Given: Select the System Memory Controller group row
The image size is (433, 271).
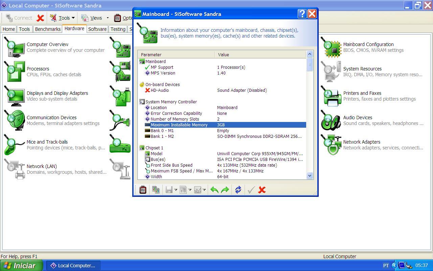Looking at the screenshot, I should coord(222,102).
